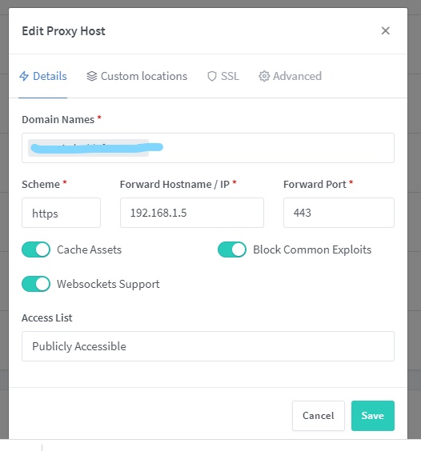Expand the Access List selector

(x=208, y=346)
